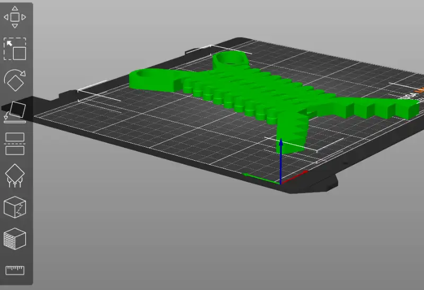The width and height of the screenshot is (424, 290).
Task: Activate the Place on face tool
Action: point(15,112)
